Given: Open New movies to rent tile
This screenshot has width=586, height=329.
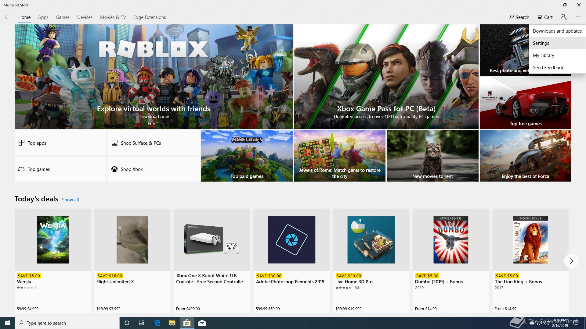Looking at the screenshot, I should pyautogui.click(x=432, y=156).
